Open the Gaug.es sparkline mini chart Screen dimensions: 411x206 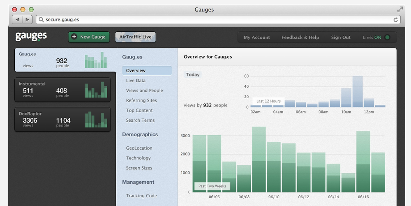(x=96, y=60)
